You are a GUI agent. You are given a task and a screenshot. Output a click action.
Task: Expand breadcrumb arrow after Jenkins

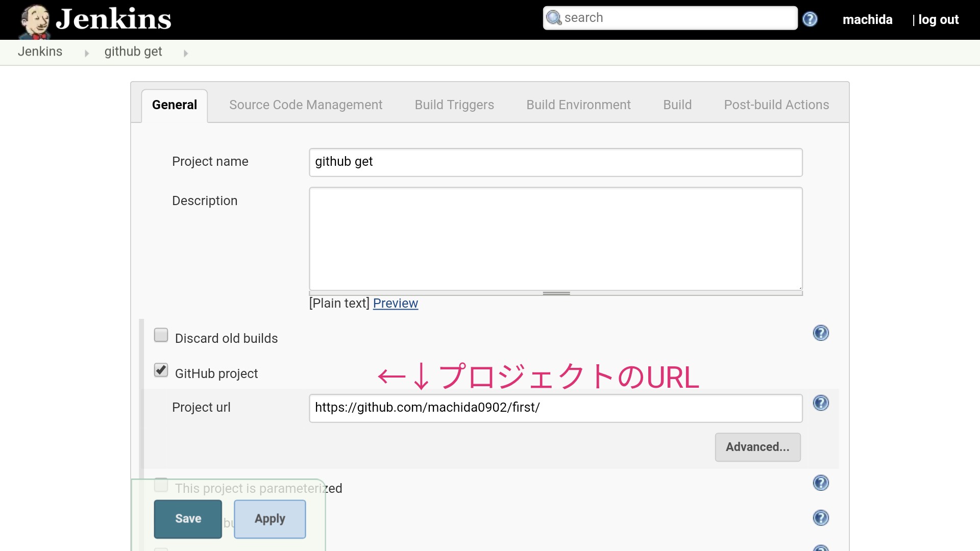[x=87, y=53]
